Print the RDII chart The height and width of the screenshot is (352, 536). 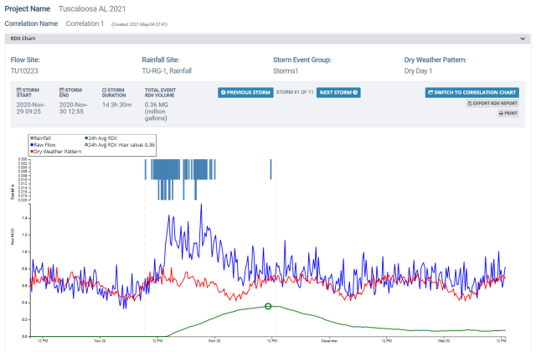(x=508, y=113)
